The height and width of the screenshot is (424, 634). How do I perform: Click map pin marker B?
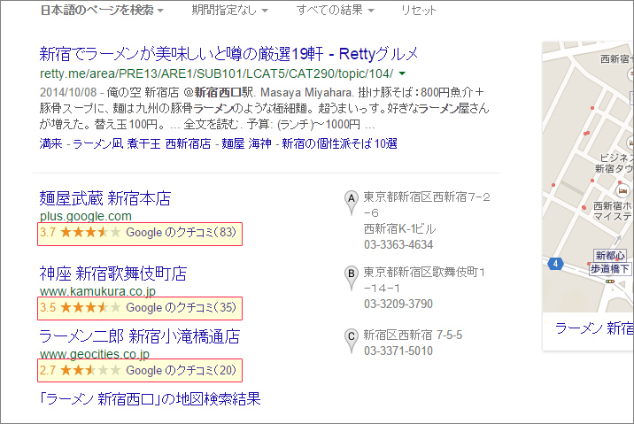tap(352, 277)
